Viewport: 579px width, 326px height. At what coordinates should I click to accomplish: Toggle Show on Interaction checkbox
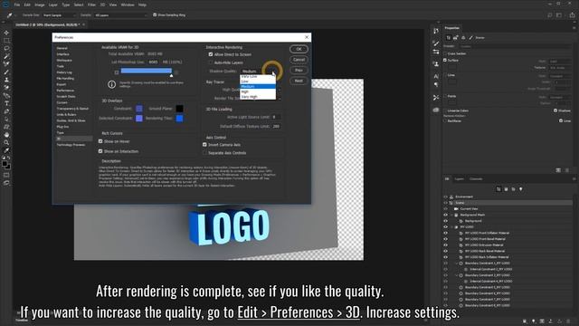(x=100, y=151)
